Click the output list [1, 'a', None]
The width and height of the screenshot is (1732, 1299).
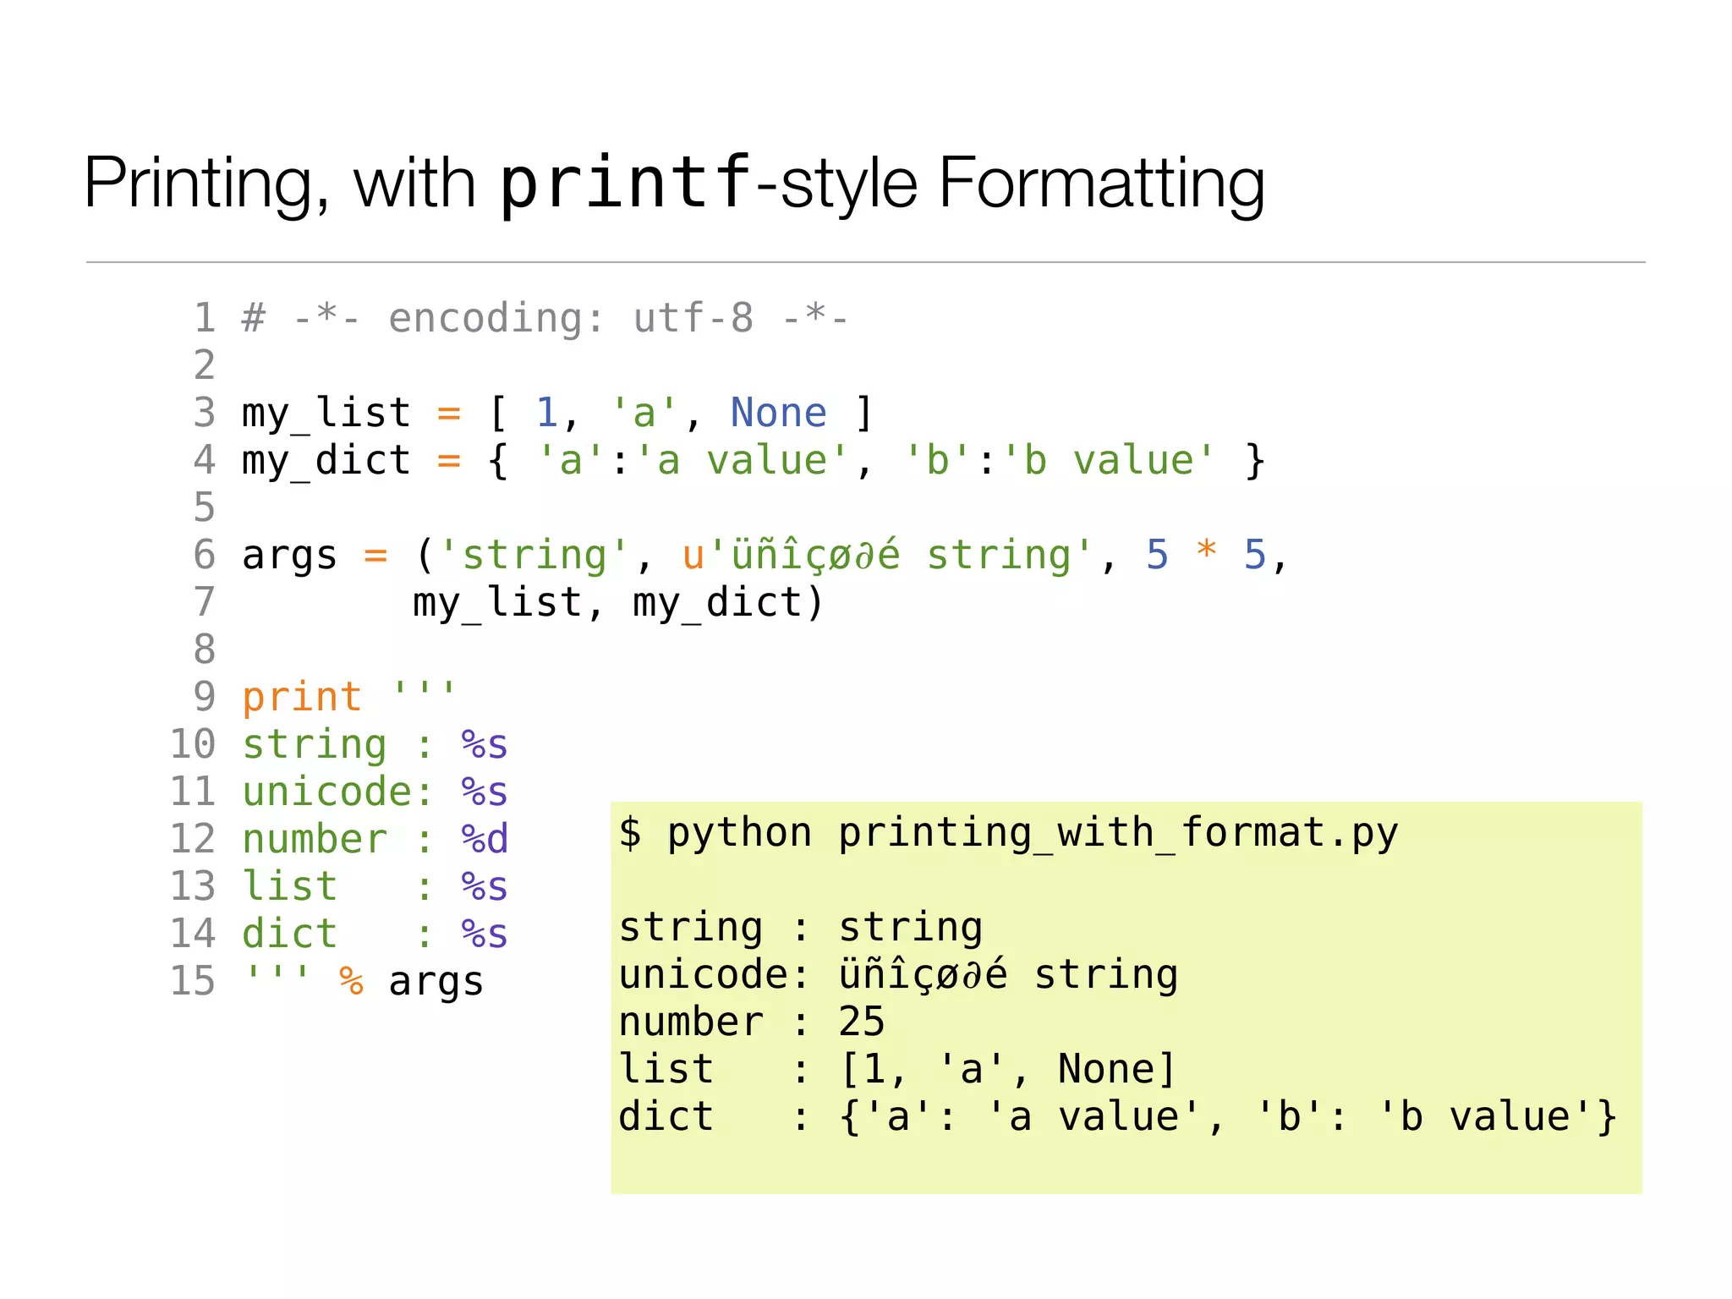click(x=1006, y=1070)
